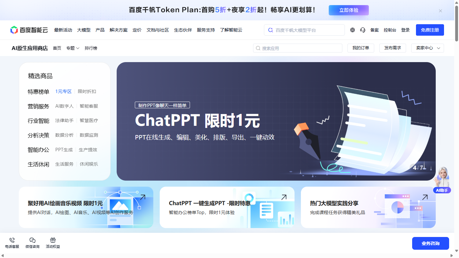Open the 最新活动 menu
This screenshot has width=459, height=258.
tap(63, 30)
